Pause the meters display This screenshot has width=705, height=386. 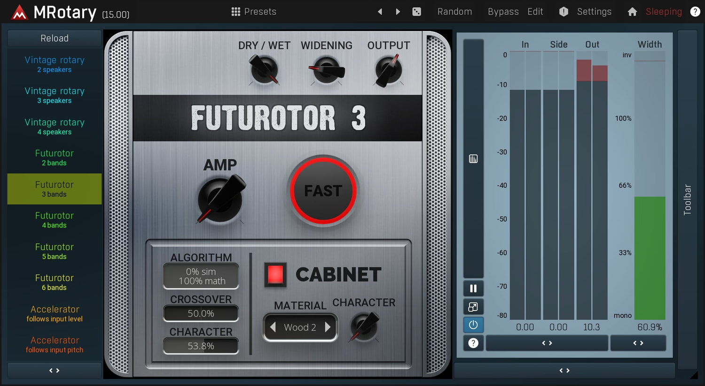[473, 288]
